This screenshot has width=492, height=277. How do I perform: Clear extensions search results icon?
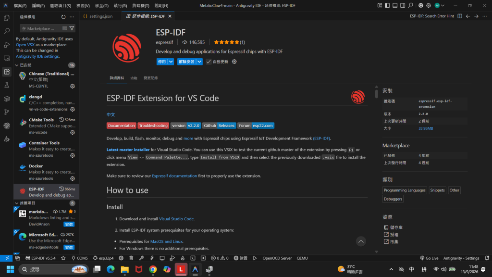tap(65, 28)
